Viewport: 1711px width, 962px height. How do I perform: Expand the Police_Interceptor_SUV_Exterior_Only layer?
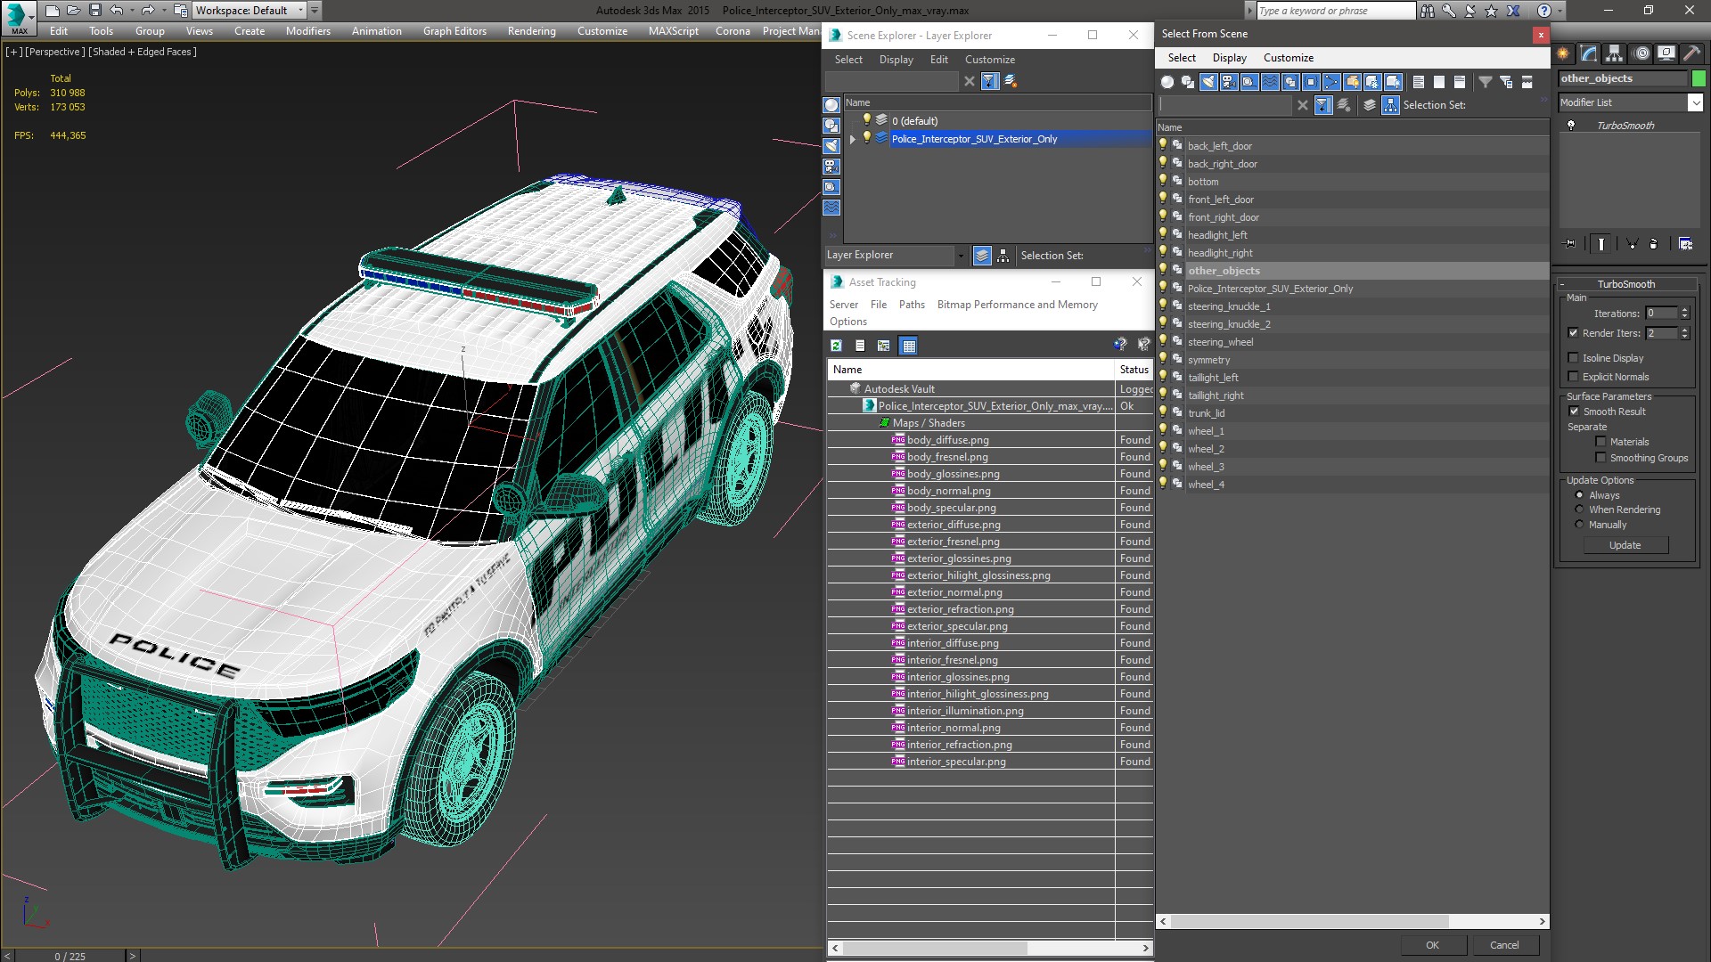coord(853,139)
